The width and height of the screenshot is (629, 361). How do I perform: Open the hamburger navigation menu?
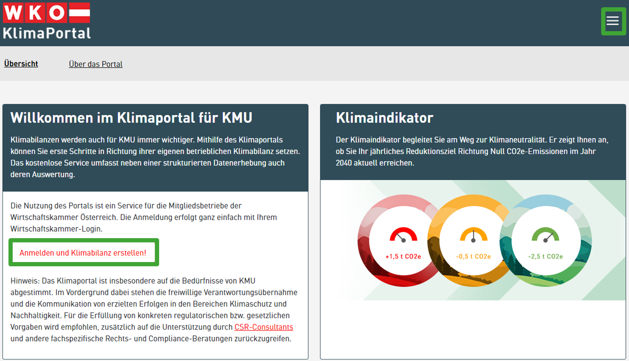[x=613, y=21]
